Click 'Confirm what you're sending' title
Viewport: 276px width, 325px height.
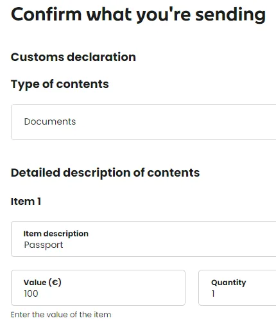pyautogui.click(x=139, y=15)
